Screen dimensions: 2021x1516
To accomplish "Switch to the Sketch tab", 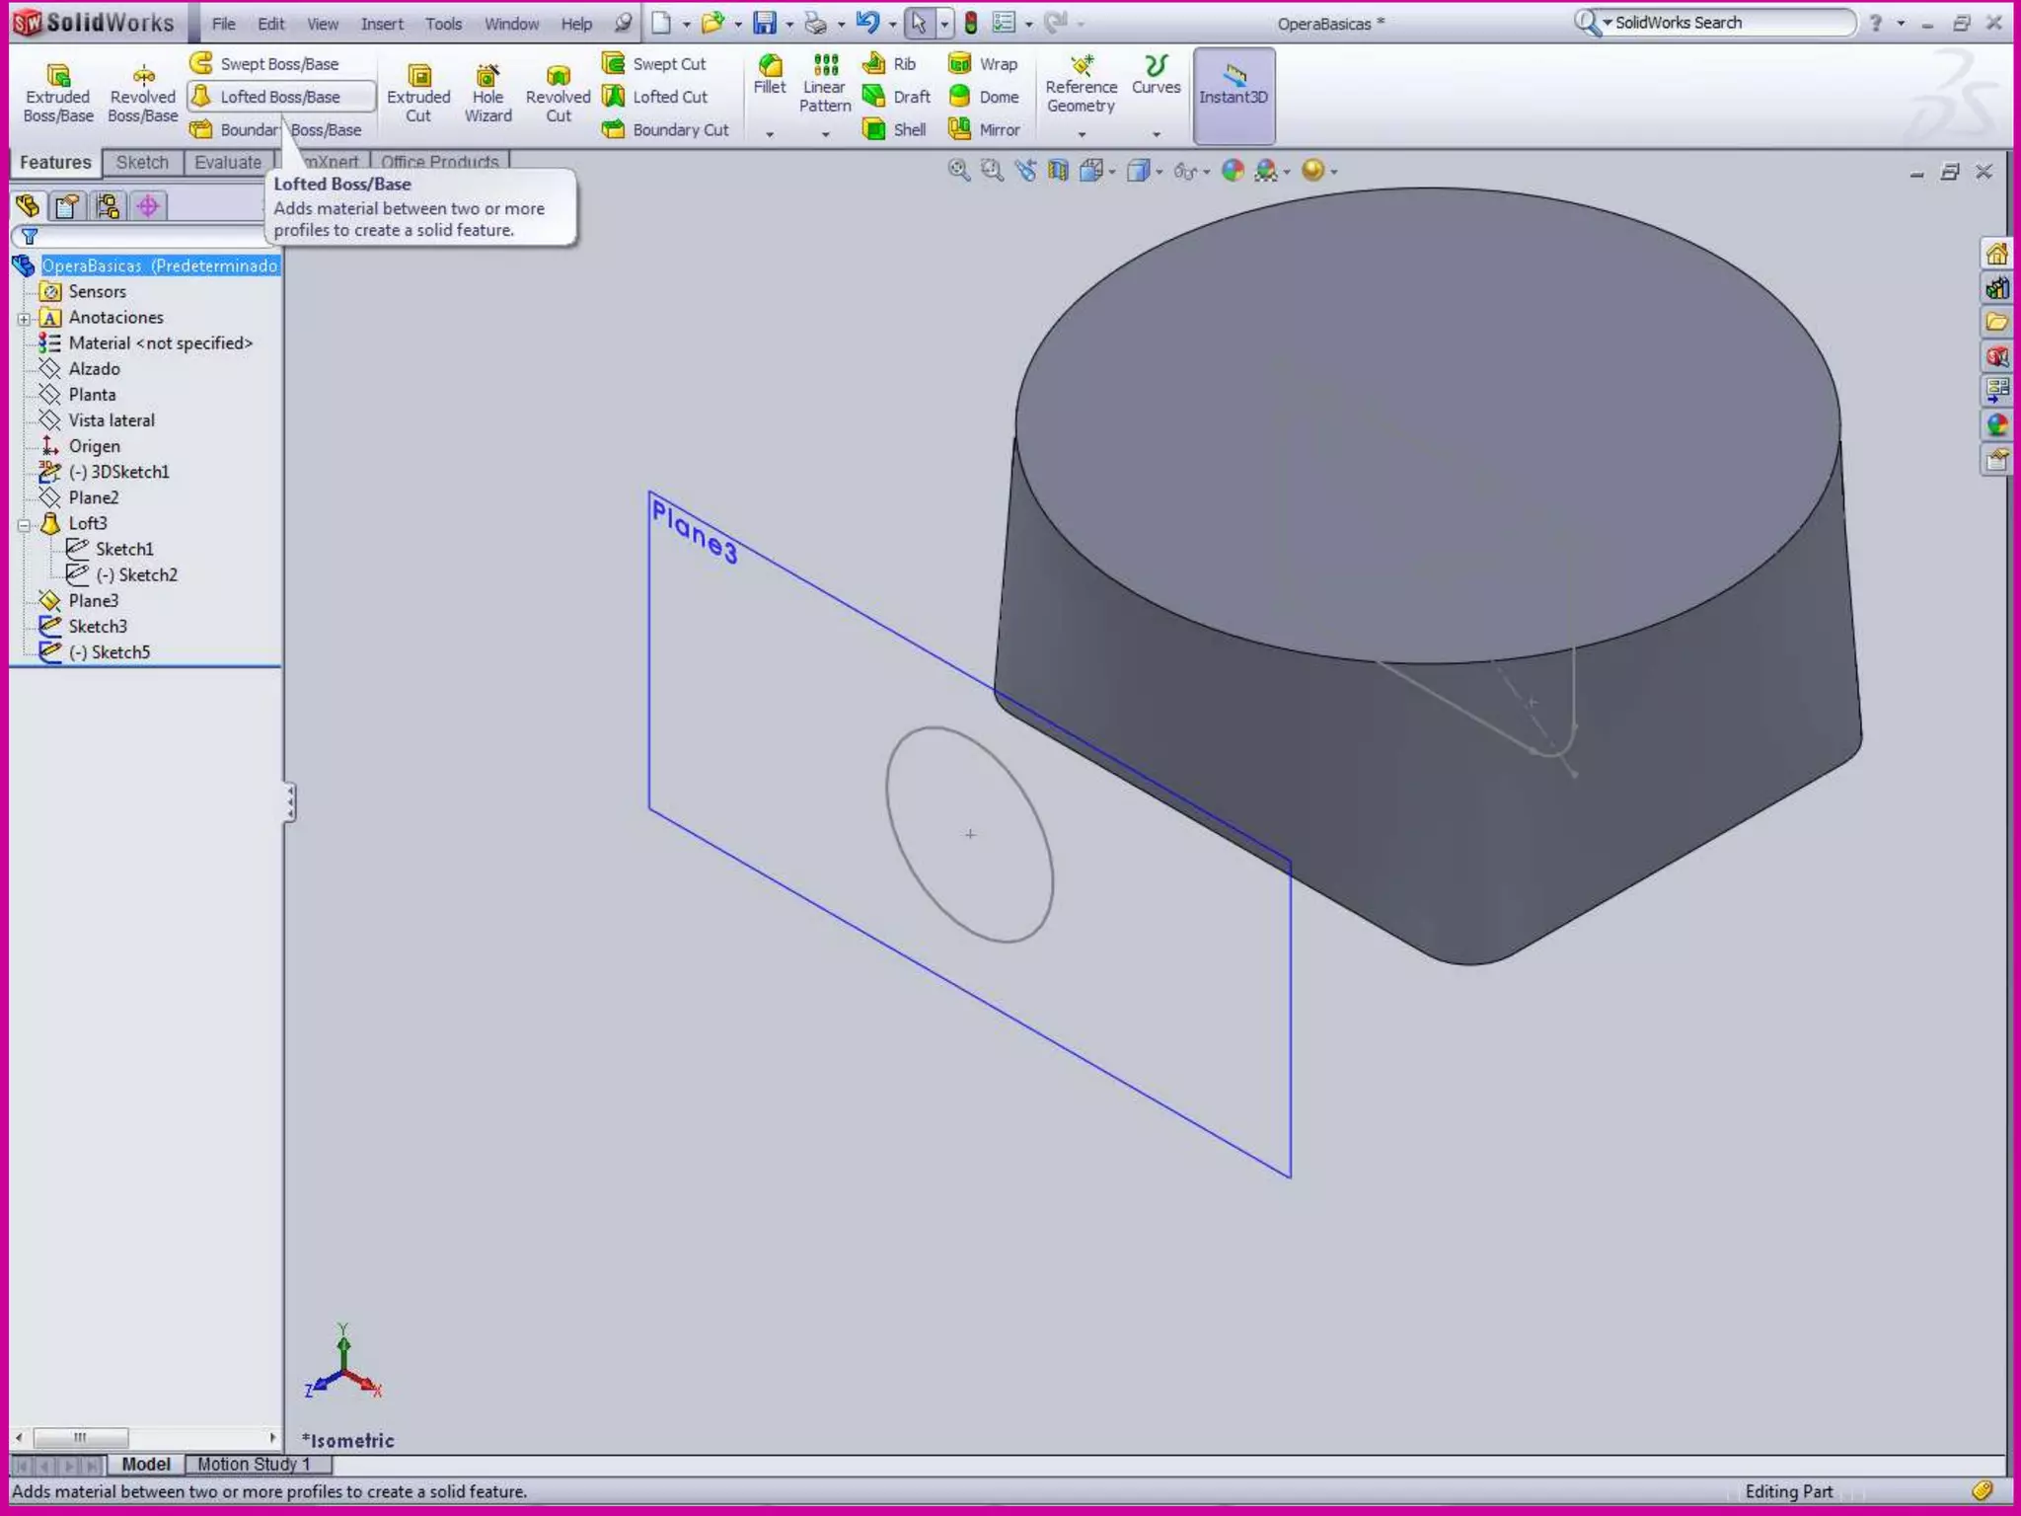I will coord(142,163).
